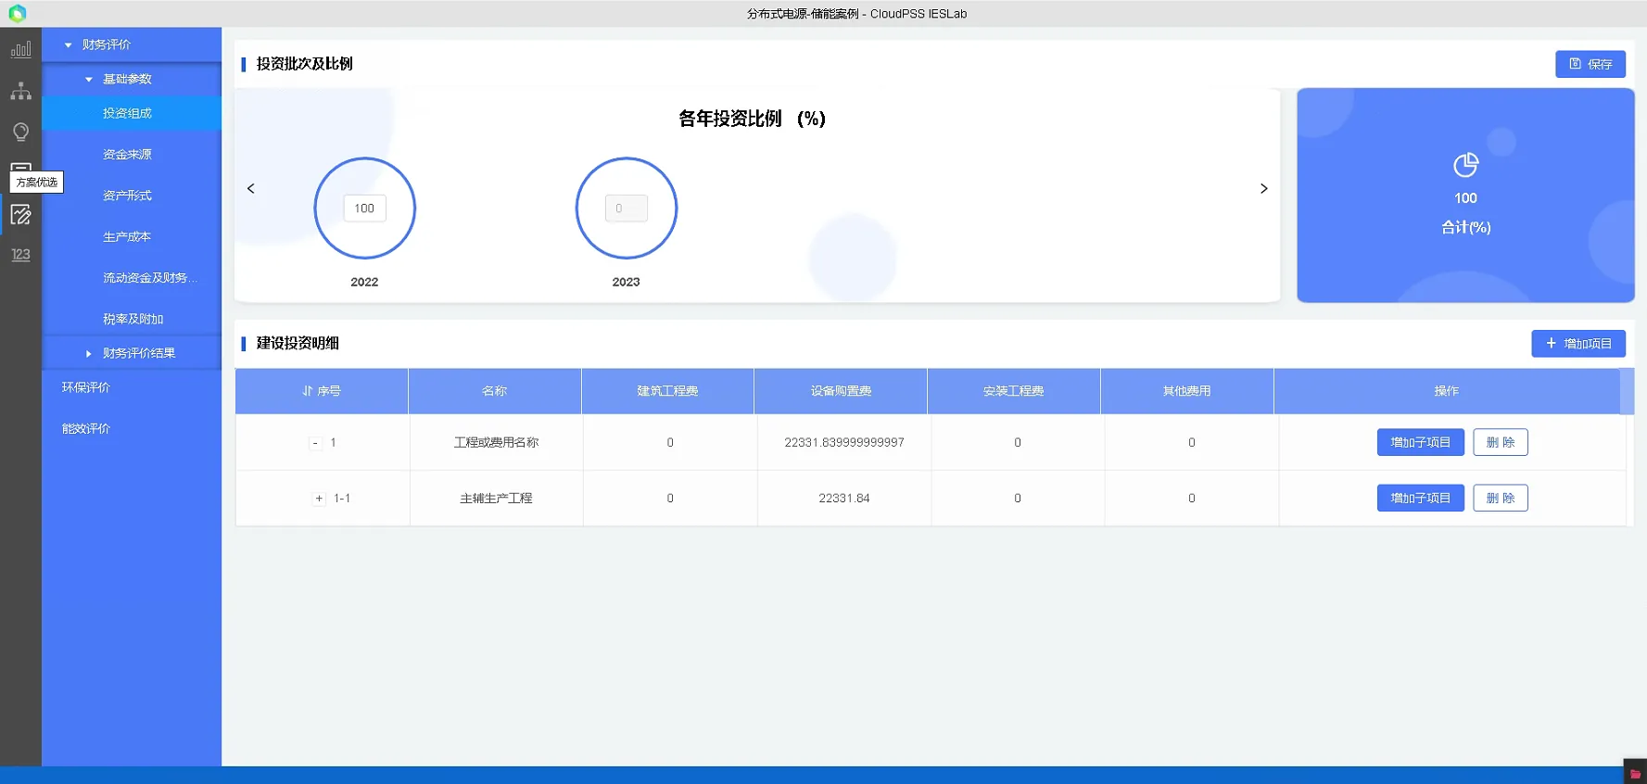Open the 123 sidebar icon
Image resolution: width=1647 pixels, height=784 pixels.
[x=20, y=255]
